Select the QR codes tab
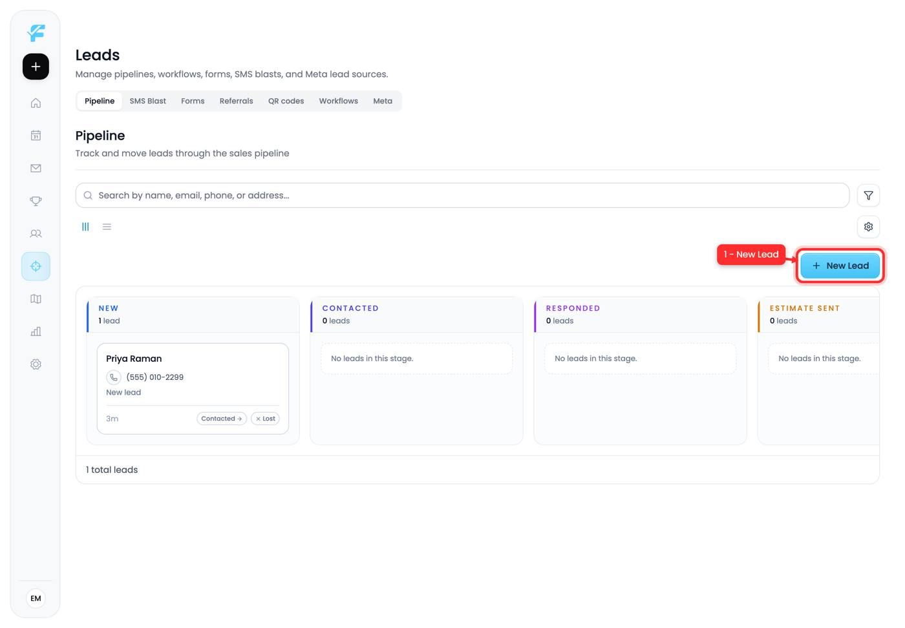The width and height of the screenshot is (905, 628). pos(286,101)
